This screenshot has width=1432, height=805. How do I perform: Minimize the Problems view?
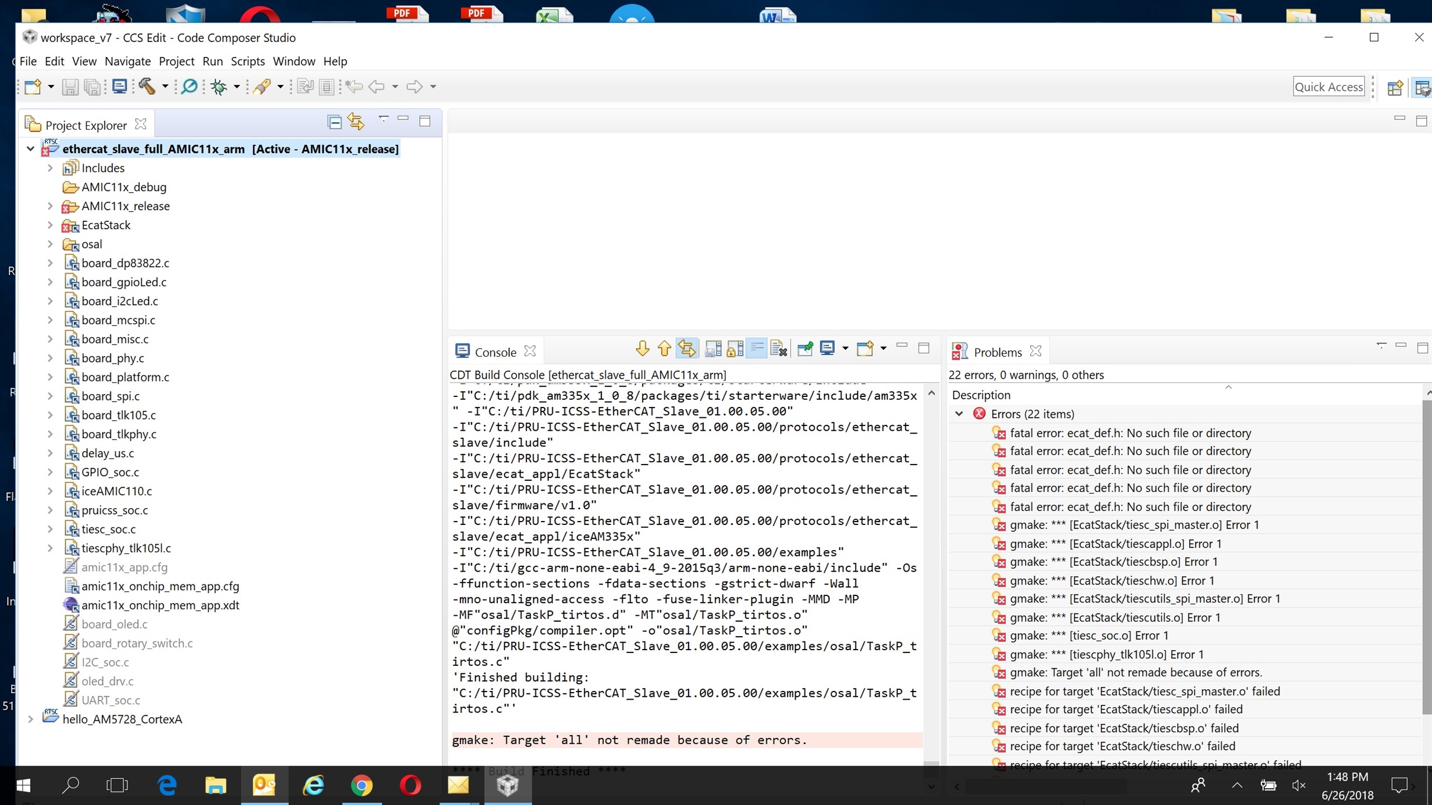[x=1401, y=346]
